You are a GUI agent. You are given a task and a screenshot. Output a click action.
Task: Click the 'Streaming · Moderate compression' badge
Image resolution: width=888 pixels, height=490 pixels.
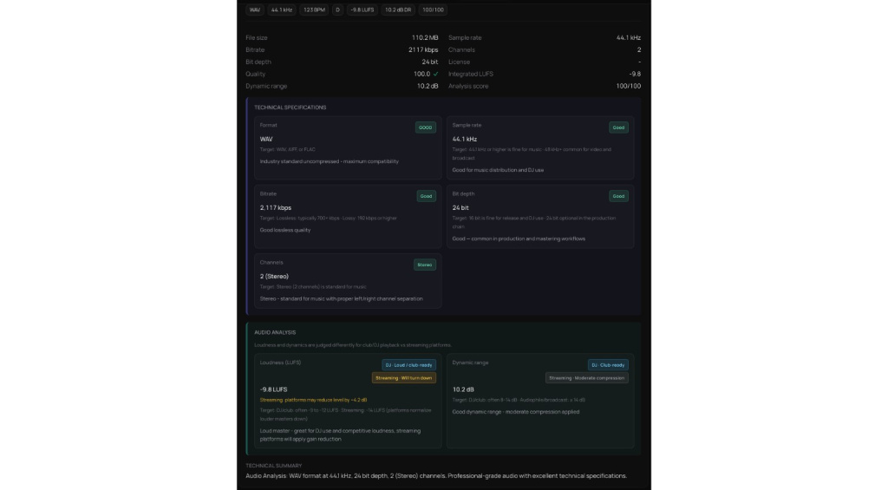[587, 378]
